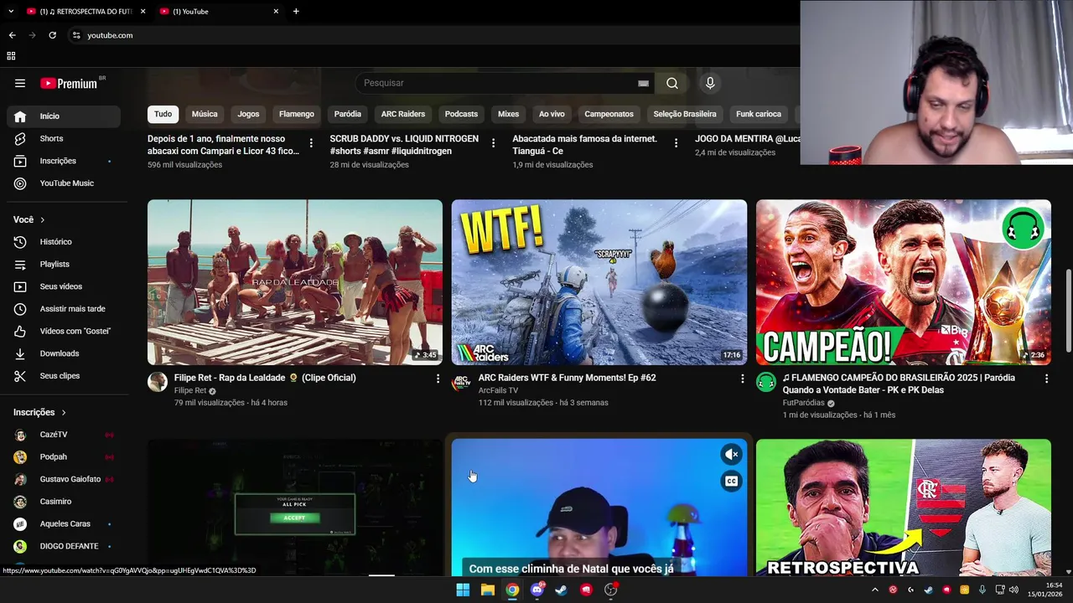Open the Gustavo Gaiofato subscription channel
The image size is (1073, 603).
[x=64, y=479]
